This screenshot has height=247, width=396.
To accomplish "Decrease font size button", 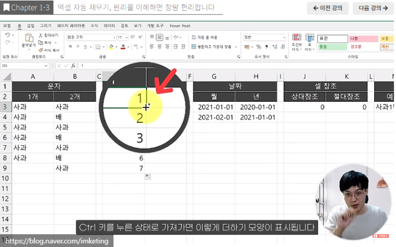I will 140,37.
